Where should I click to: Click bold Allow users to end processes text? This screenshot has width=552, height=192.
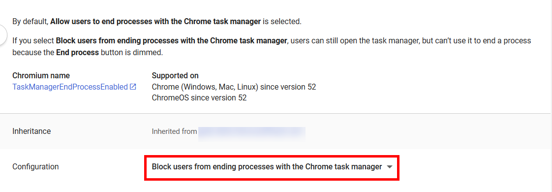(x=155, y=22)
